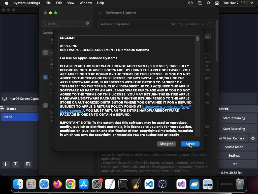The width and height of the screenshot is (258, 194).
Task: Open Preview from the Dock
Action: (x=208, y=184)
